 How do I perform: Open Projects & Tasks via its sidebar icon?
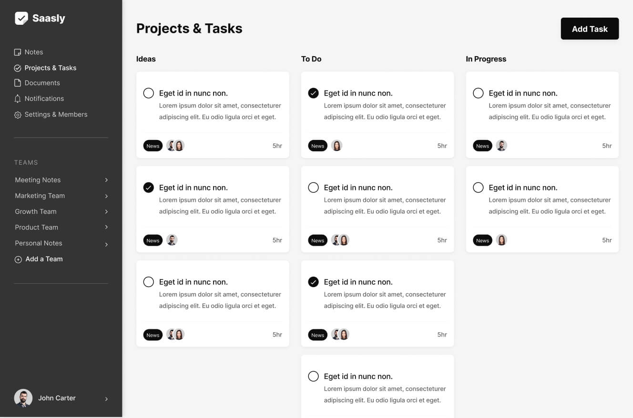pyautogui.click(x=18, y=68)
